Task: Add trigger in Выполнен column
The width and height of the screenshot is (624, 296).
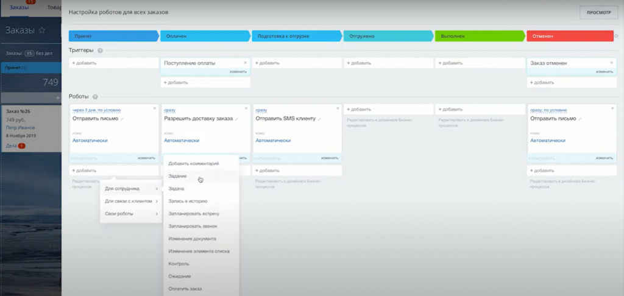Action: 480,63
